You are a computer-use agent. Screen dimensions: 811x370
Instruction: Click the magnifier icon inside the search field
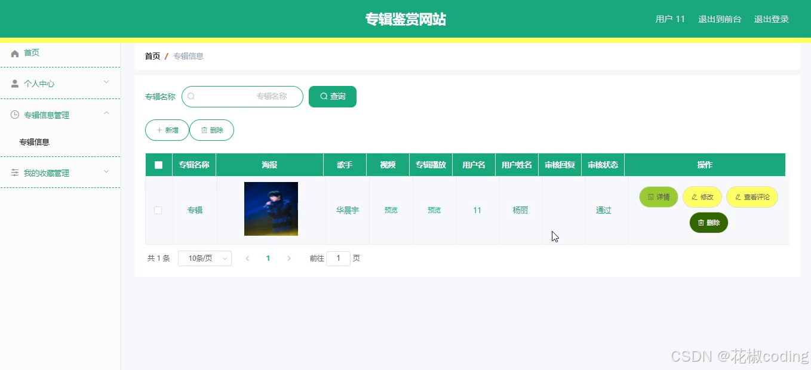(191, 96)
